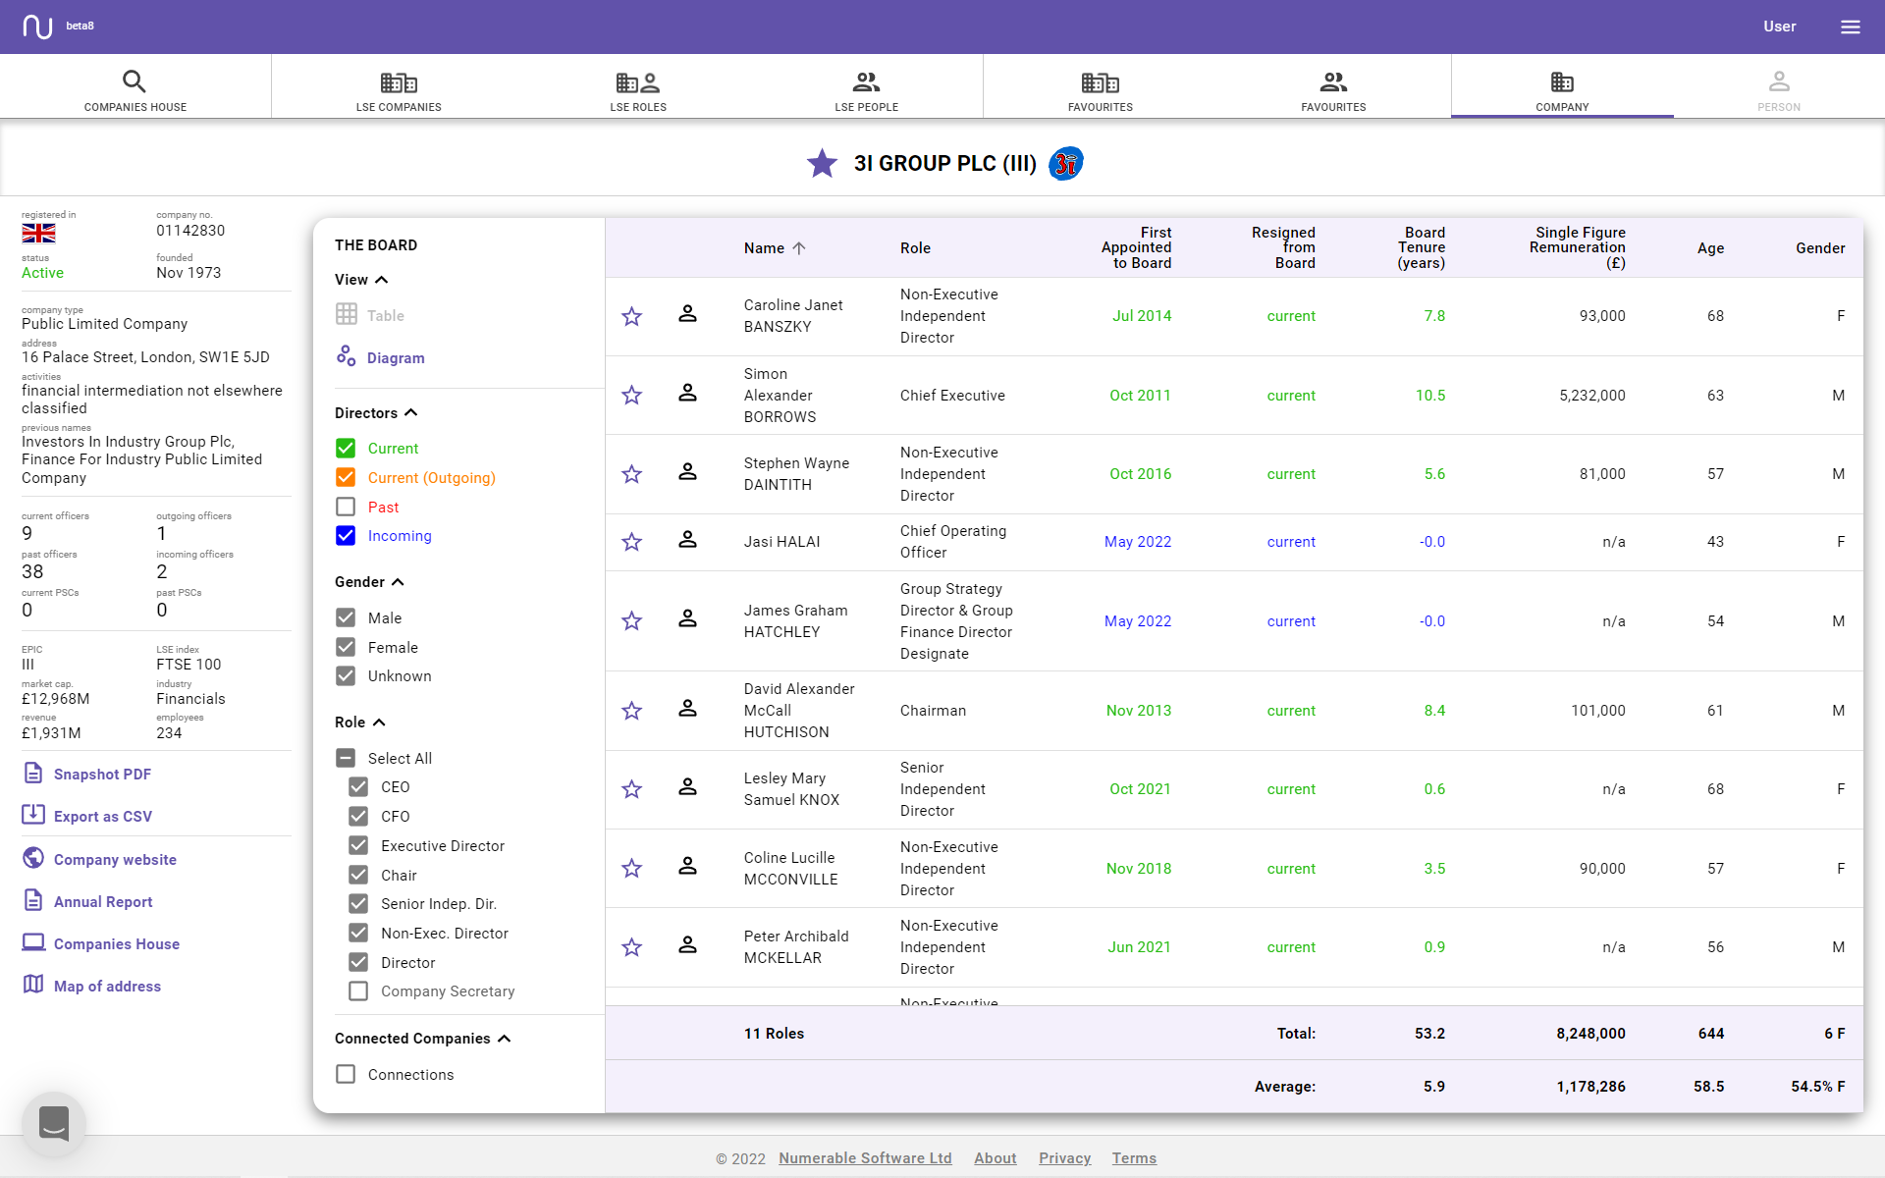Viewport: 1885px width, 1178px height.
Task: Star Lesley KNOX row
Action: (x=631, y=789)
